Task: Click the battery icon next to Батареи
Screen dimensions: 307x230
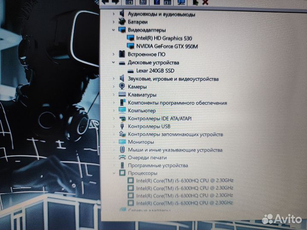Action: click(x=122, y=22)
